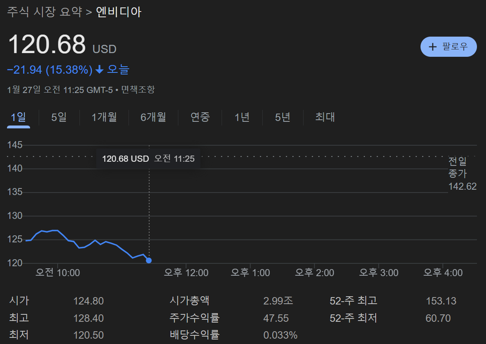Select the 1일 chart tab

[18, 117]
